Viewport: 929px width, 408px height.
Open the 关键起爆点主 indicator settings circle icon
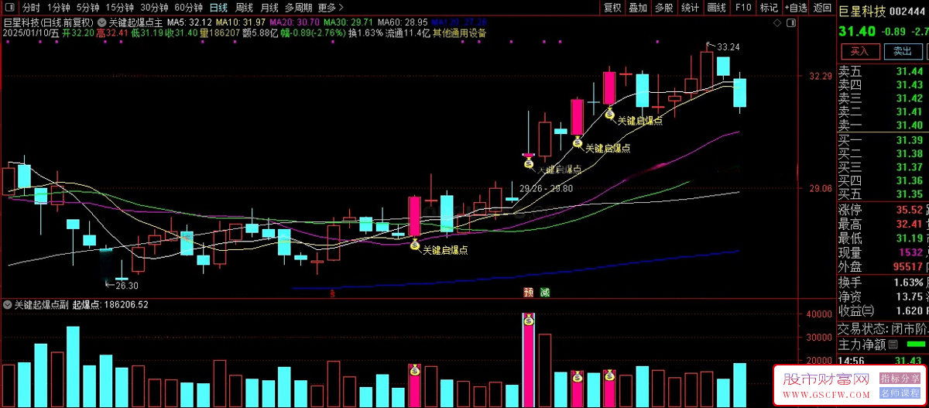pyautogui.click(x=103, y=22)
